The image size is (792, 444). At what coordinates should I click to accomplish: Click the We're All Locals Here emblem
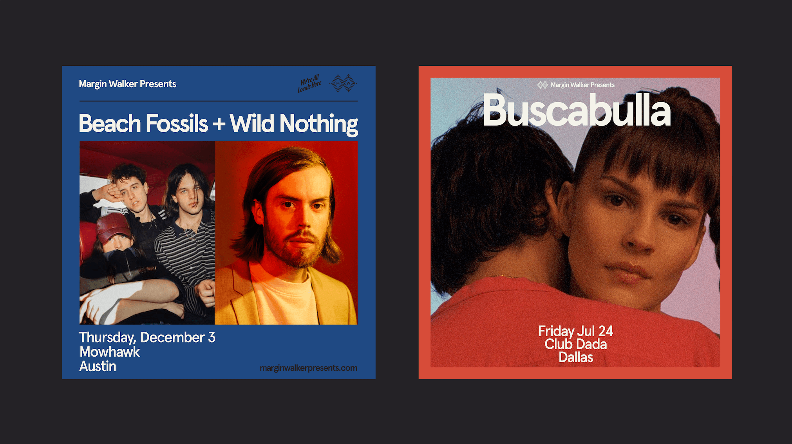point(309,83)
